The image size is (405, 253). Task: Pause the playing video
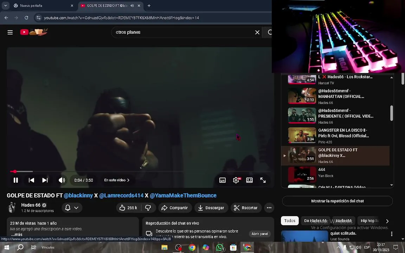[16, 180]
